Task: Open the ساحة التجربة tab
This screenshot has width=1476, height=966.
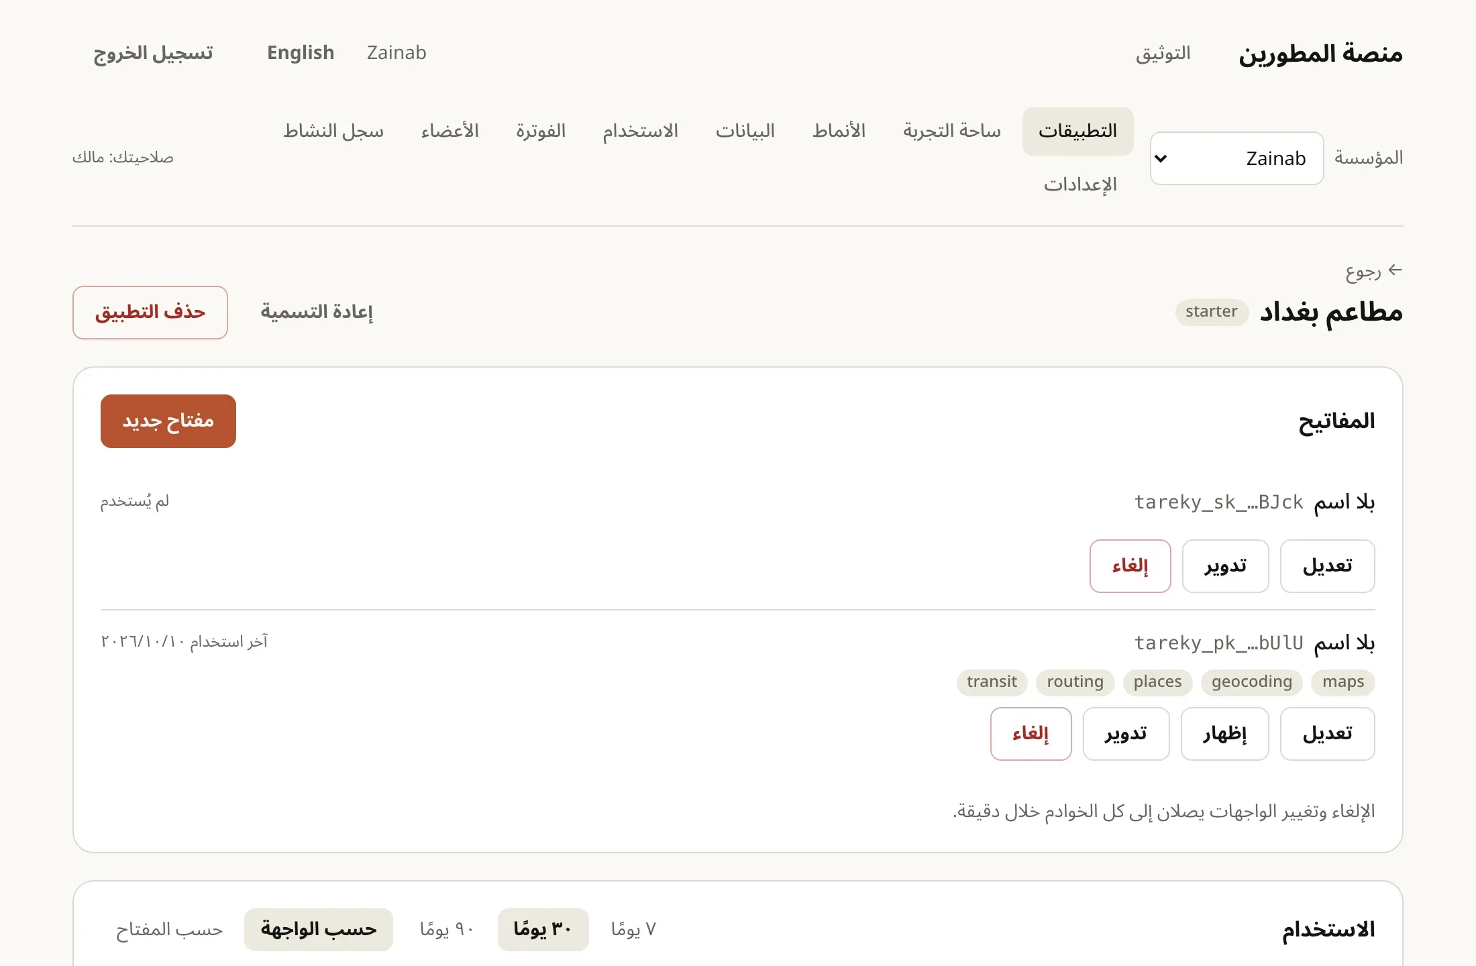Action: pos(951,131)
